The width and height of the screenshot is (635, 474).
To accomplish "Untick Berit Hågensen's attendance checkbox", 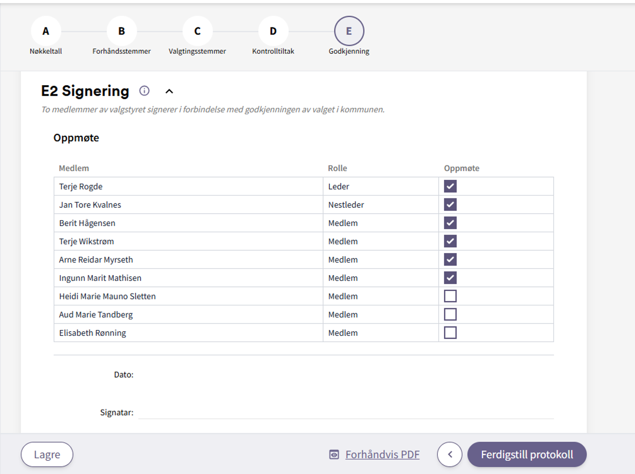I will coord(450,223).
